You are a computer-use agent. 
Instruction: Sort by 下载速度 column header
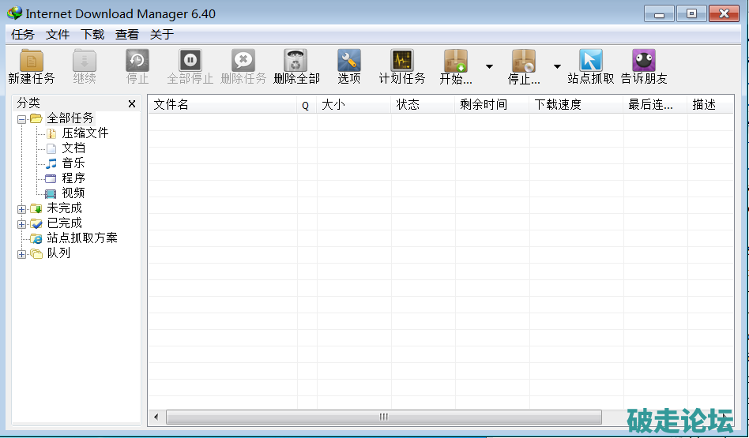tap(577, 104)
